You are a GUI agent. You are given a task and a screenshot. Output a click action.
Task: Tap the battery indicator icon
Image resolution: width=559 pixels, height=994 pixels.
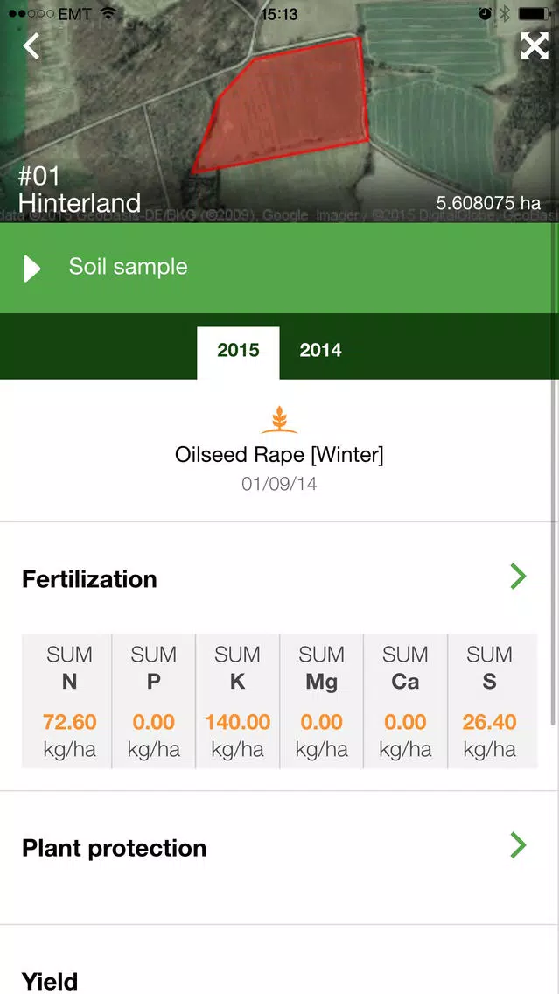[x=533, y=13]
